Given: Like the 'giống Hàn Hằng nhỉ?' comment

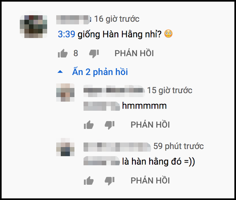Looking at the screenshot, I should click(63, 53).
